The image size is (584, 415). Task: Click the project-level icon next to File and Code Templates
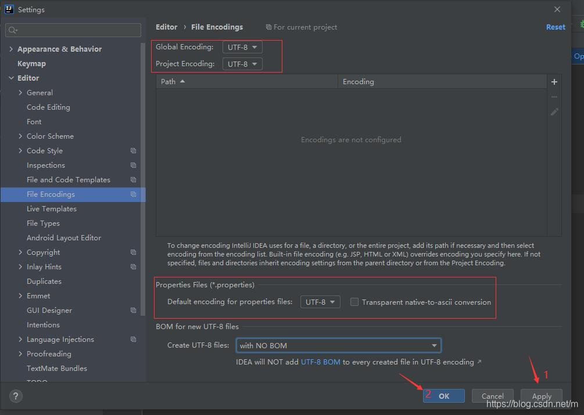pos(133,179)
